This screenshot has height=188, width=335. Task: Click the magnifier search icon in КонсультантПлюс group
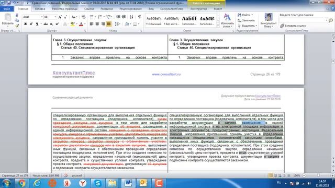331,20
